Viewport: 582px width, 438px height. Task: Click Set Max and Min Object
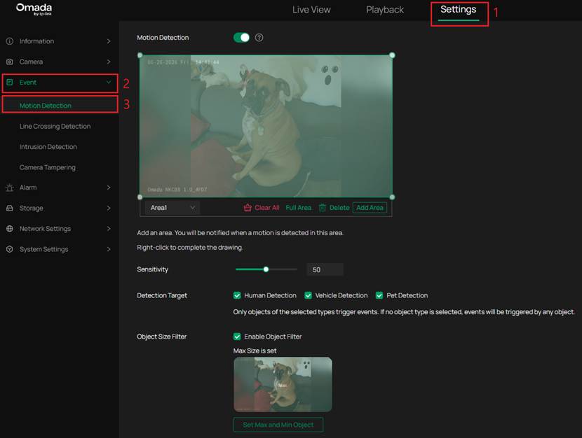click(278, 425)
